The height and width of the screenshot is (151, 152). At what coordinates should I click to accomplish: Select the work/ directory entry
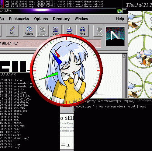[17, 135]
